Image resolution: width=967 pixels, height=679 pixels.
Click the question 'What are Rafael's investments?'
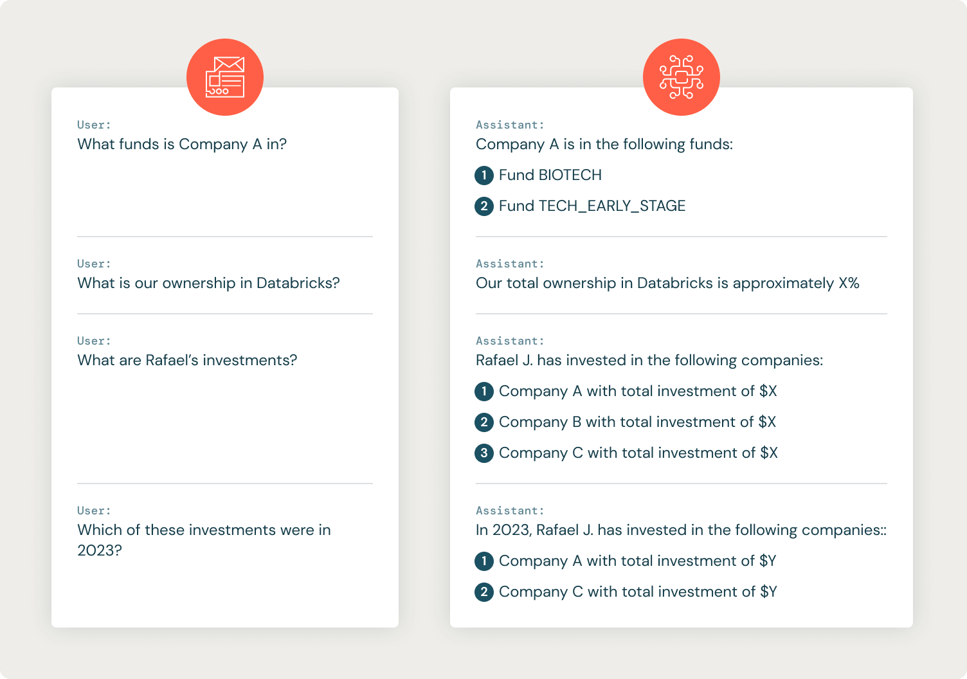click(187, 360)
